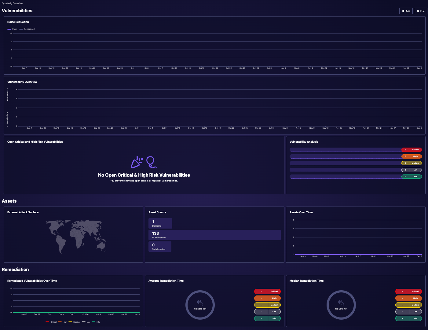This screenshot has height=330, width=428.
Task: Open the Quarterly Overview breadcrumb
Action: pyautogui.click(x=13, y=3)
